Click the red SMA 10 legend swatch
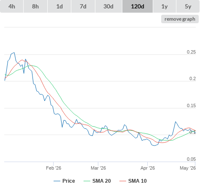Screen dimensions: 200x192 point(123,181)
